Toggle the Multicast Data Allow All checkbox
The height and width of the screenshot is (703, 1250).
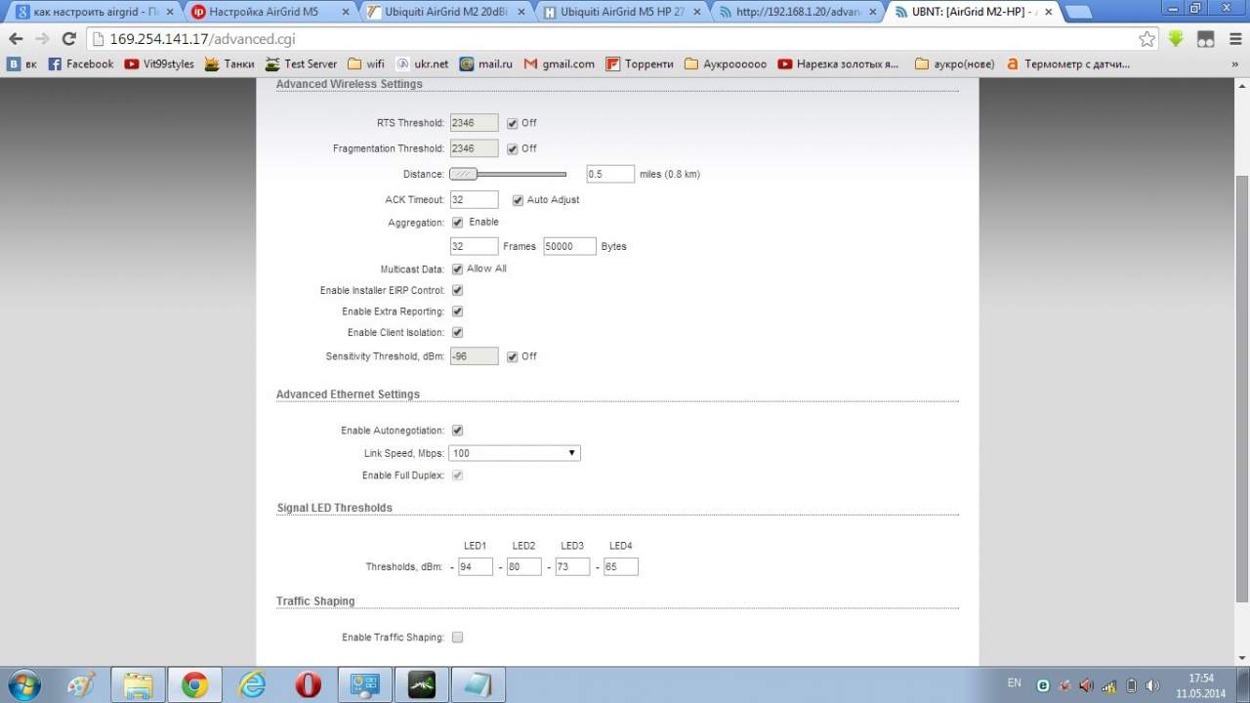pos(458,269)
